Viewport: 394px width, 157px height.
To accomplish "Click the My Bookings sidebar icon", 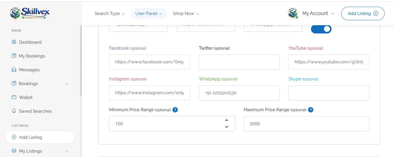I will [14, 56].
